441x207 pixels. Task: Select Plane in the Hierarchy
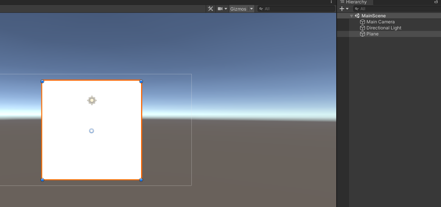point(373,34)
